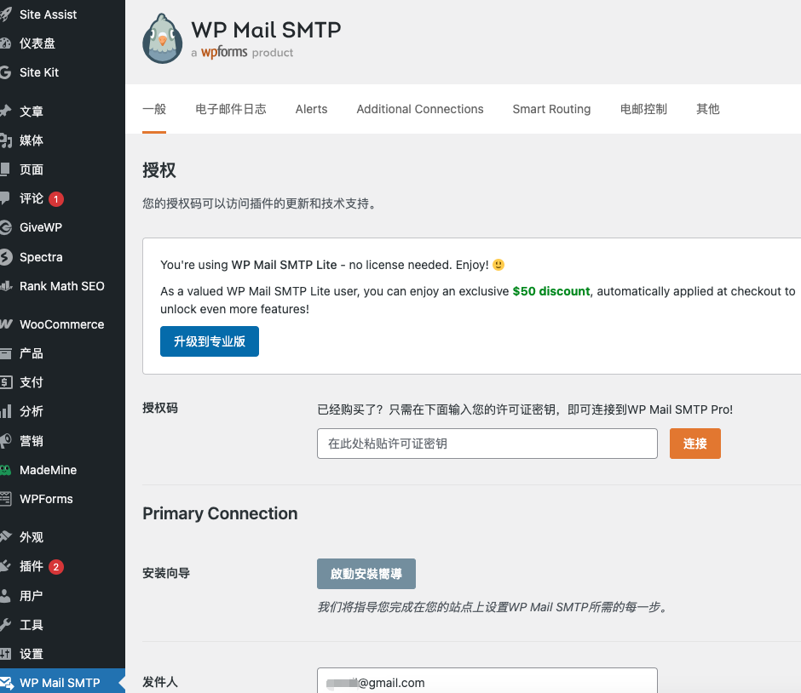
Task: Click the 升级到专业版 upgrade button
Action: 210,341
